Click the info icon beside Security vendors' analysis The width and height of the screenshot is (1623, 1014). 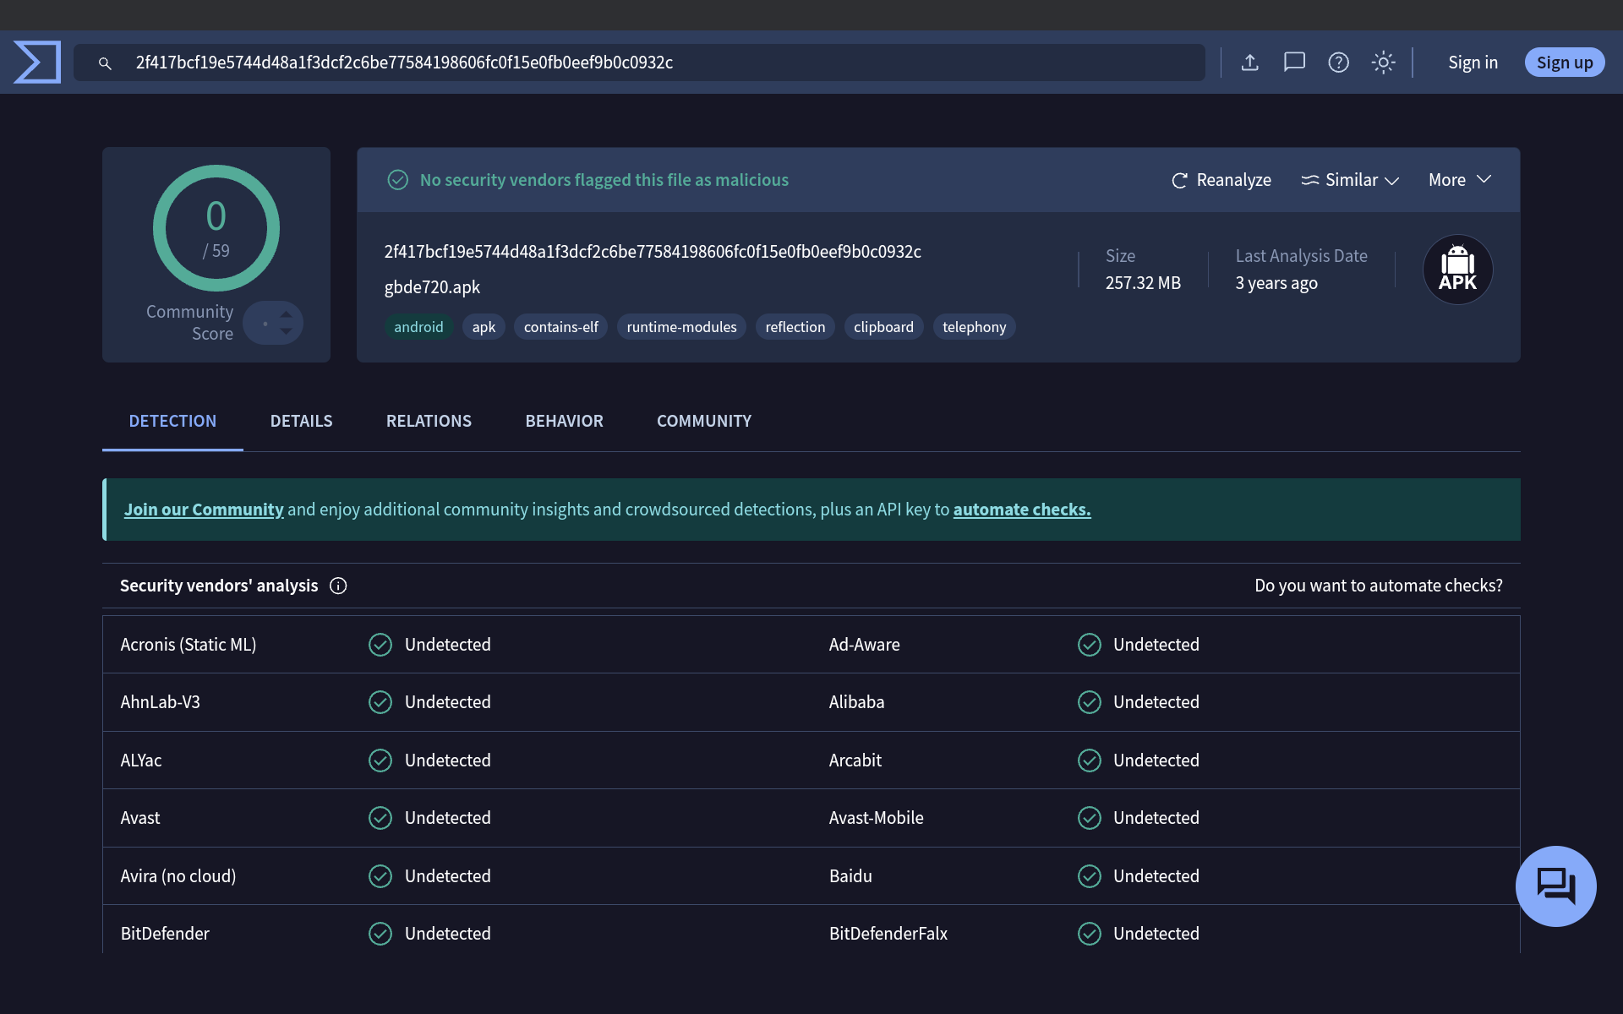tap(338, 586)
